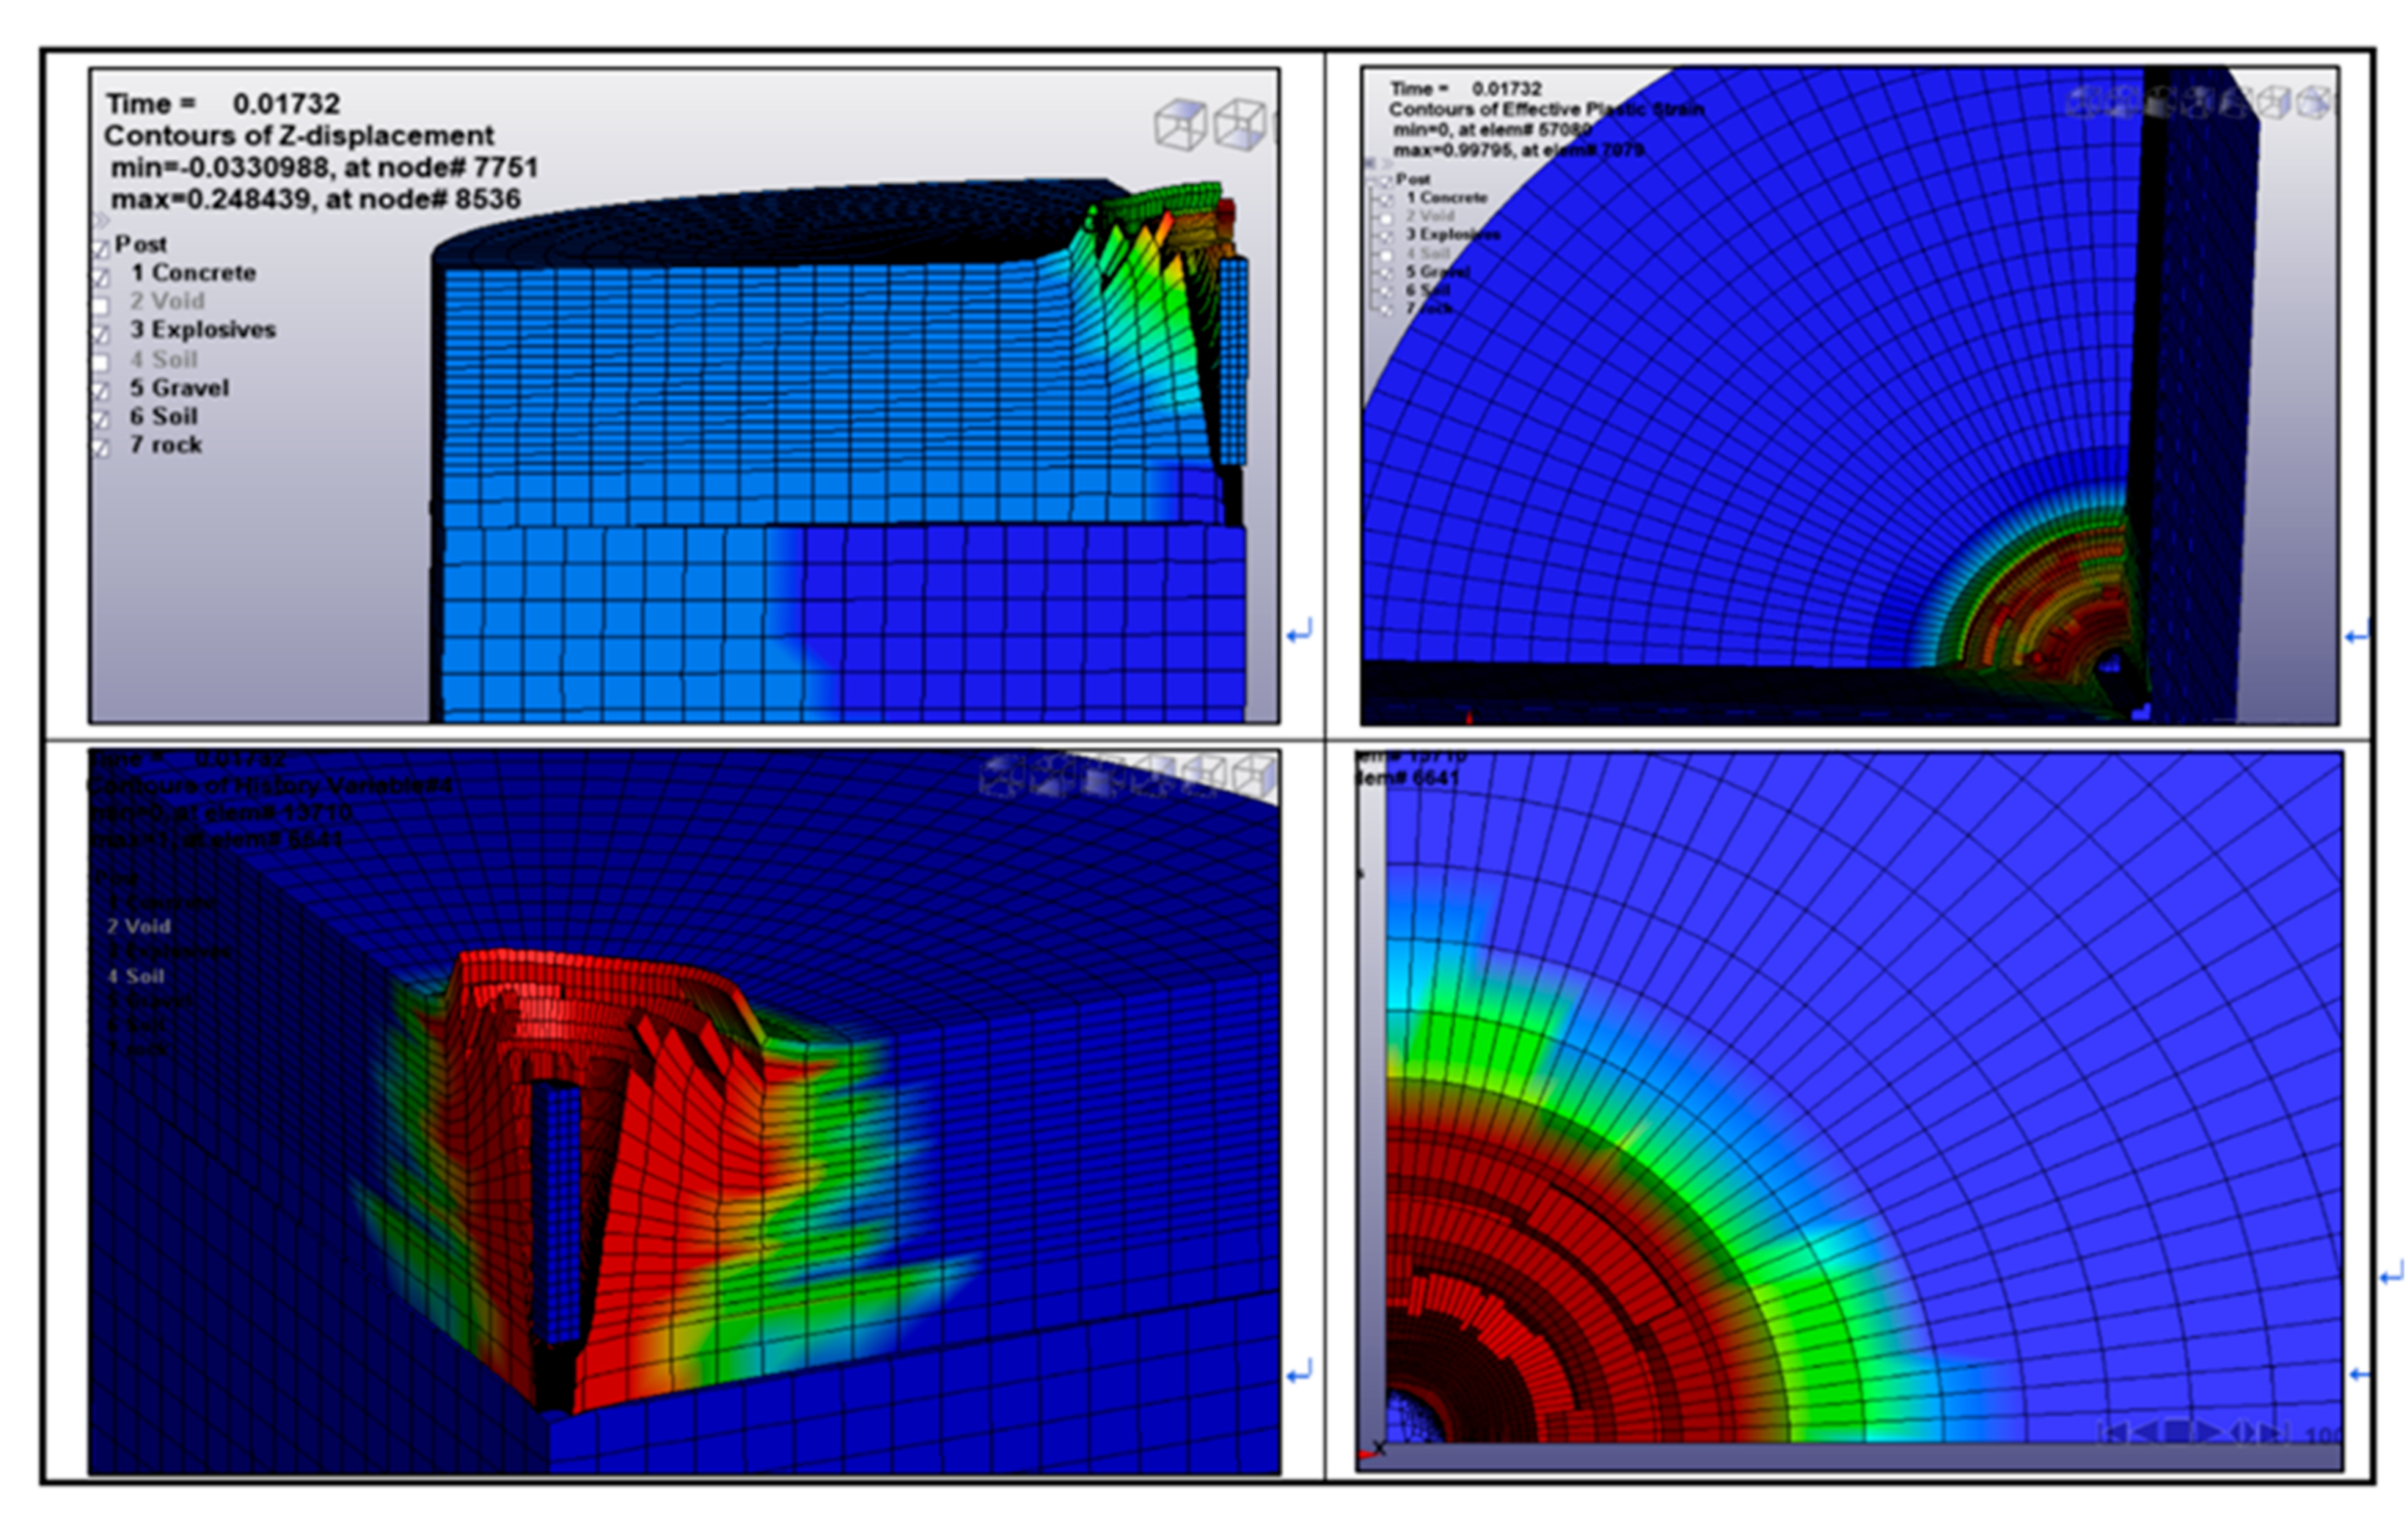
Task: Enable the grayed 4 Soil checkbox
Action: (101, 363)
